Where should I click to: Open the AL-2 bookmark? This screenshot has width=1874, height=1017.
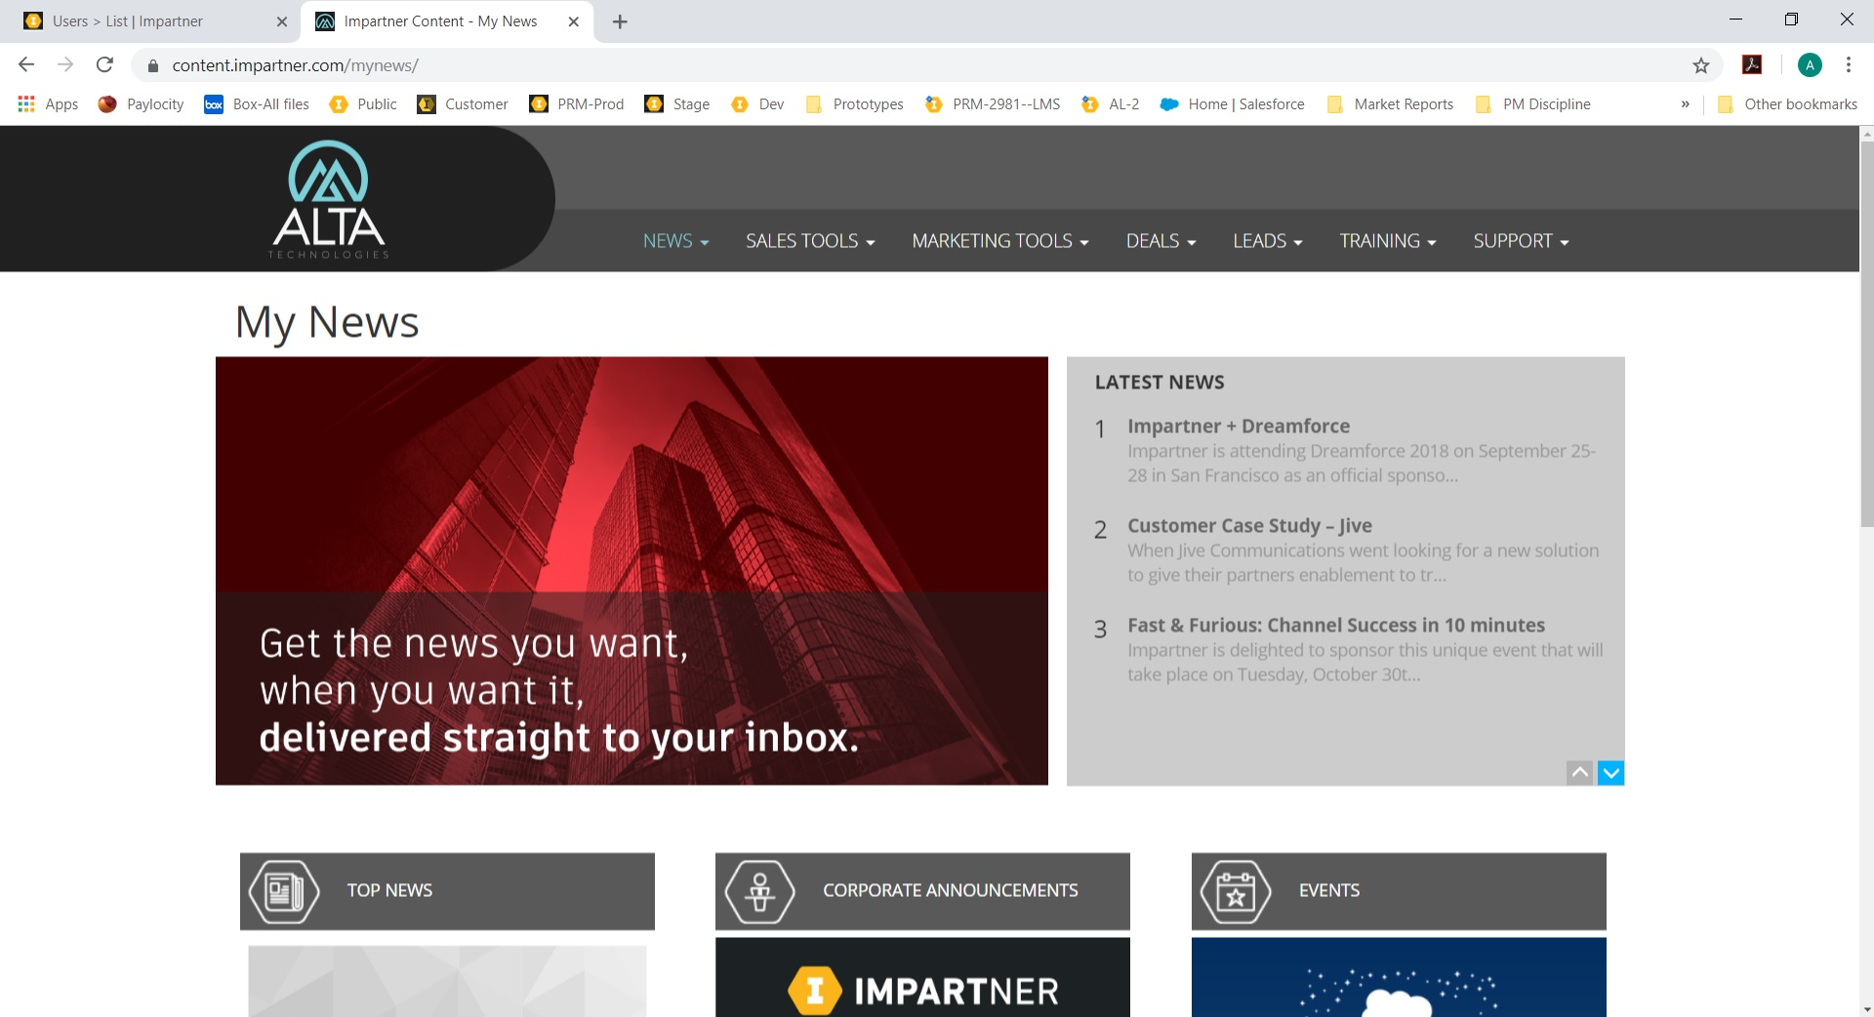1111,104
